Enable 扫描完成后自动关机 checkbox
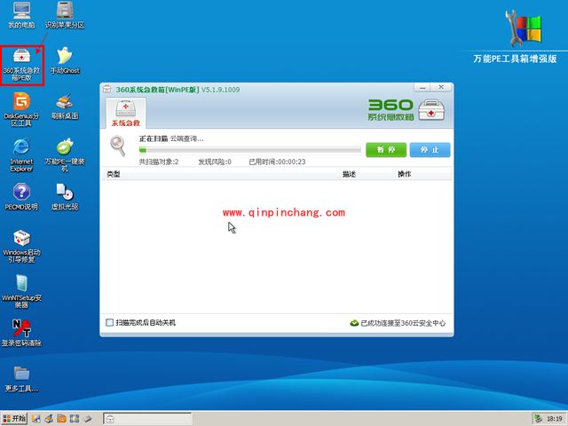This screenshot has height=426, width=568. [x=109, y=322]
